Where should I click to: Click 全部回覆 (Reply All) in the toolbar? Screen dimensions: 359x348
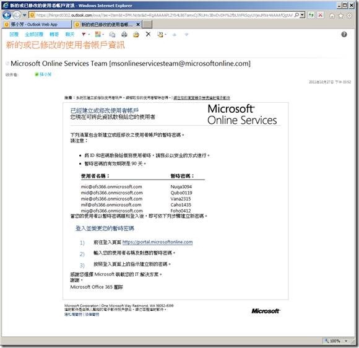tap(34, 34)
